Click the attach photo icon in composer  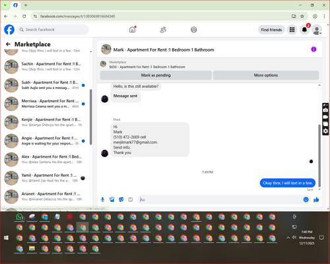click(x=112, y=199)
